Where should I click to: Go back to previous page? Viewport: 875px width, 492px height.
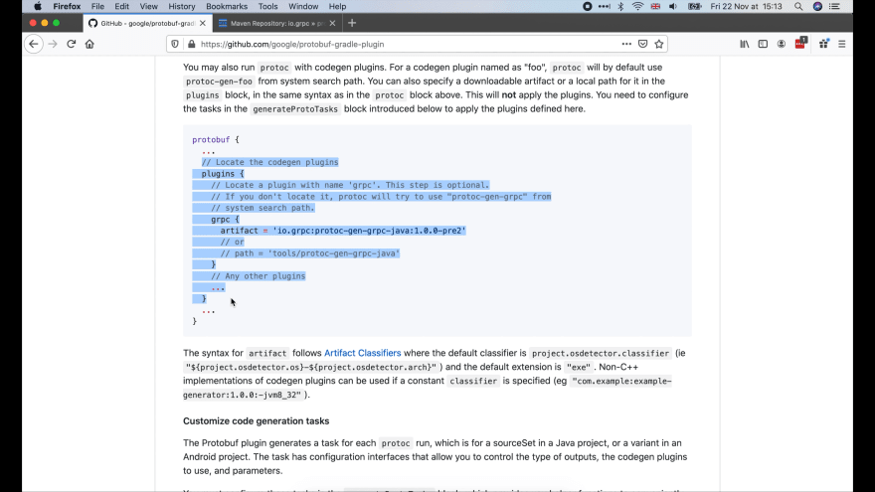click(34, 44)
